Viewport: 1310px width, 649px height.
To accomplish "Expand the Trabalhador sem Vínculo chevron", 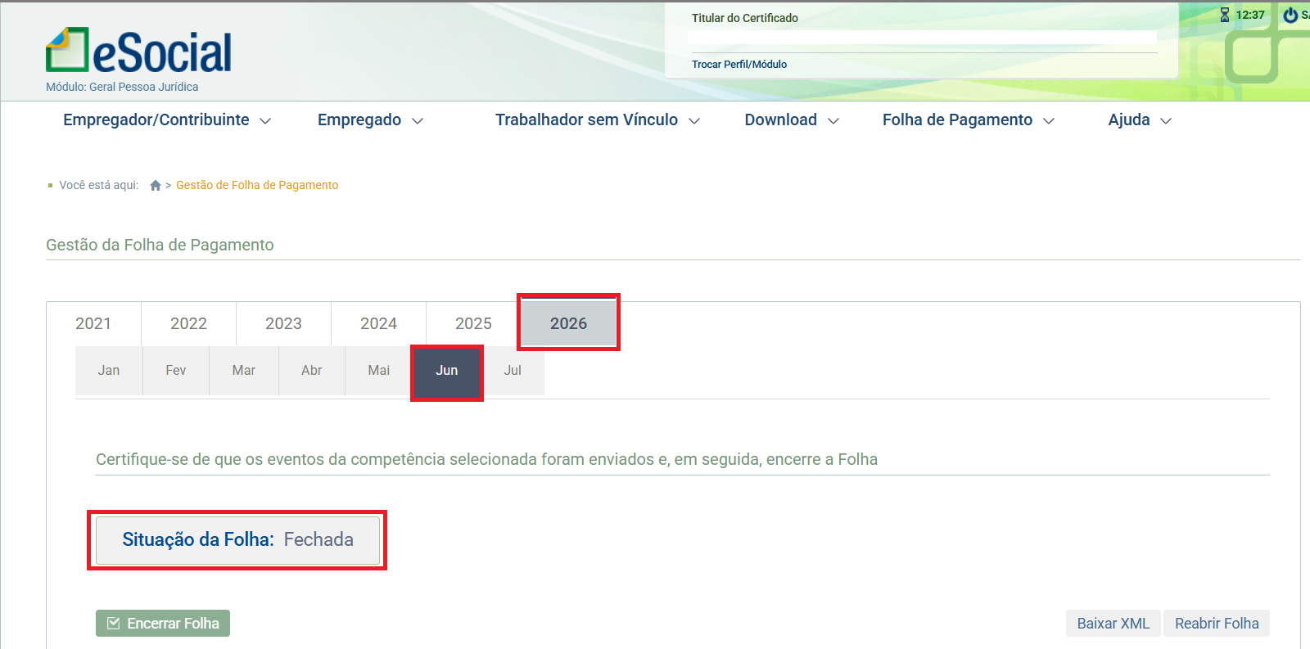I will click(x=694, y=121).
